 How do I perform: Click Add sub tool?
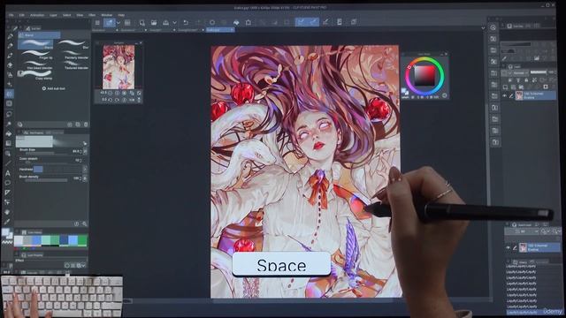[53, 88]
